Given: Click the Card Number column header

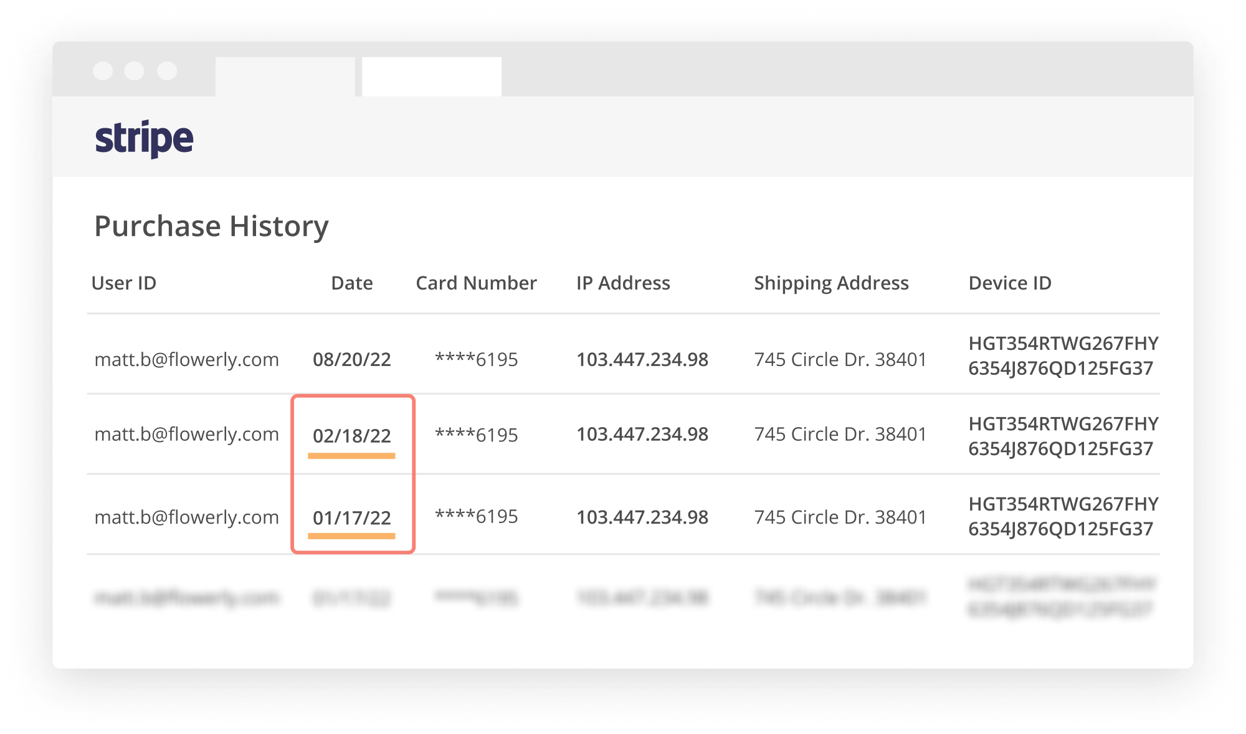Looking at the screenshot, I should click(476, 283).
